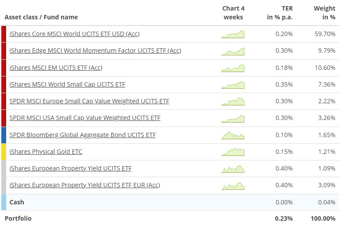
Task: Select the 7.36% weight value
Action: click(327, 84)
